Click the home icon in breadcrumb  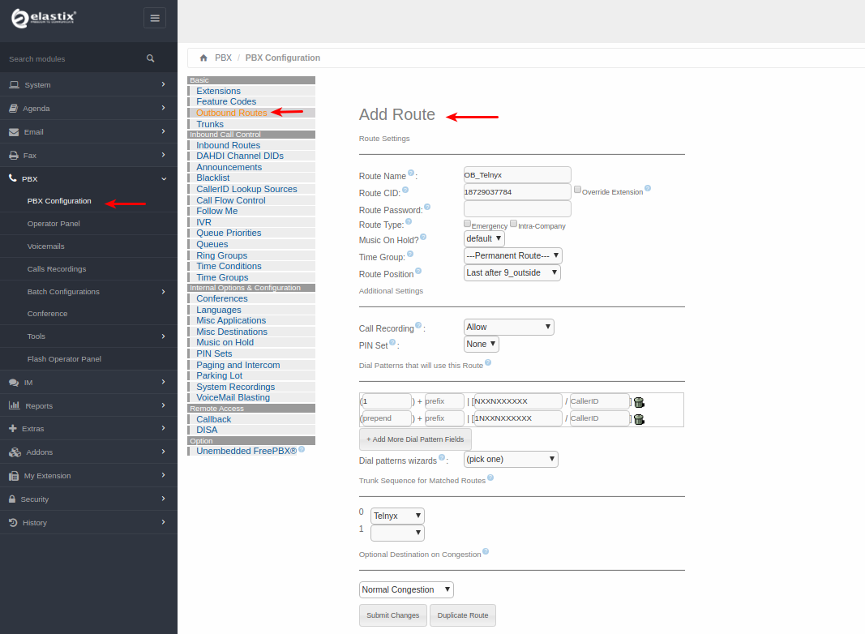(x=203, y=58)
